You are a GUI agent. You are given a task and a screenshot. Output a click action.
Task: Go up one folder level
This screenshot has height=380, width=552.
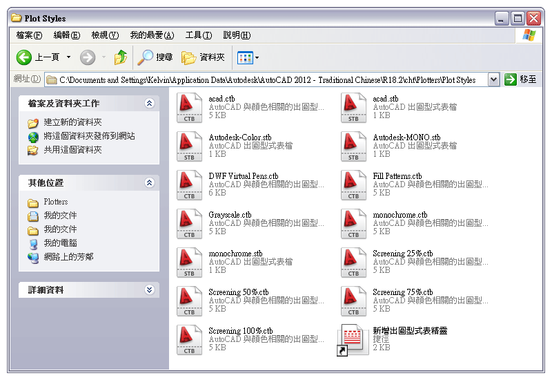click(121, 57)
